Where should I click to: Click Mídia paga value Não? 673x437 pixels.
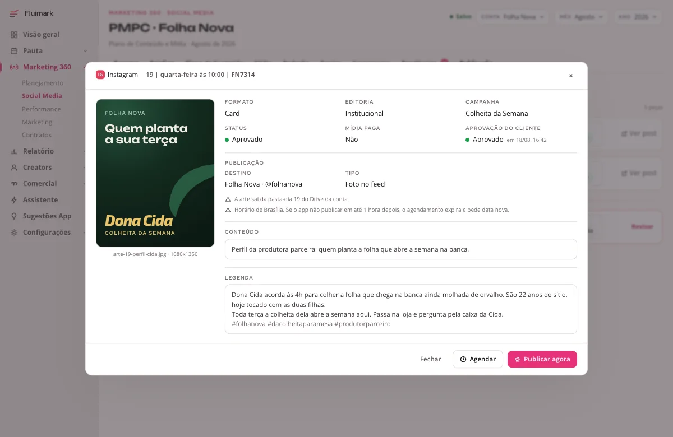352,140
